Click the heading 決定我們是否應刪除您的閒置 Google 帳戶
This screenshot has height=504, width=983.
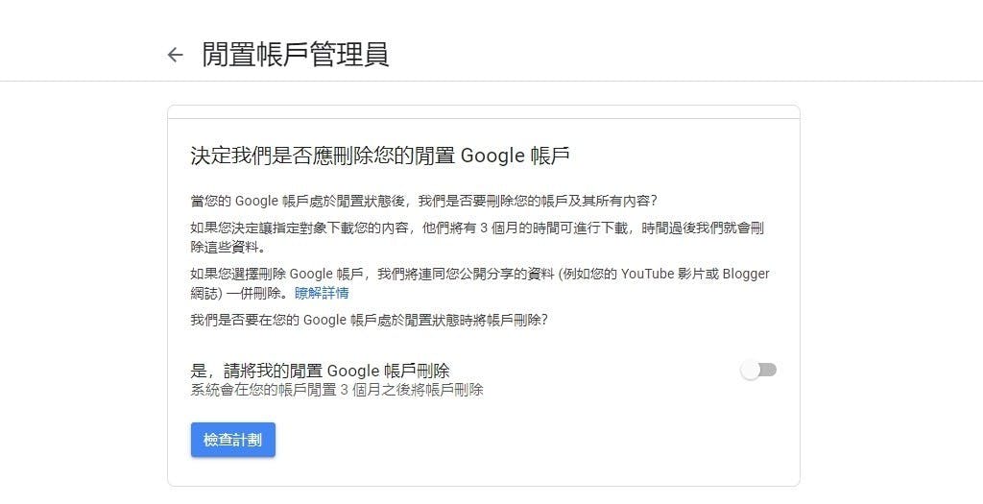380,156
